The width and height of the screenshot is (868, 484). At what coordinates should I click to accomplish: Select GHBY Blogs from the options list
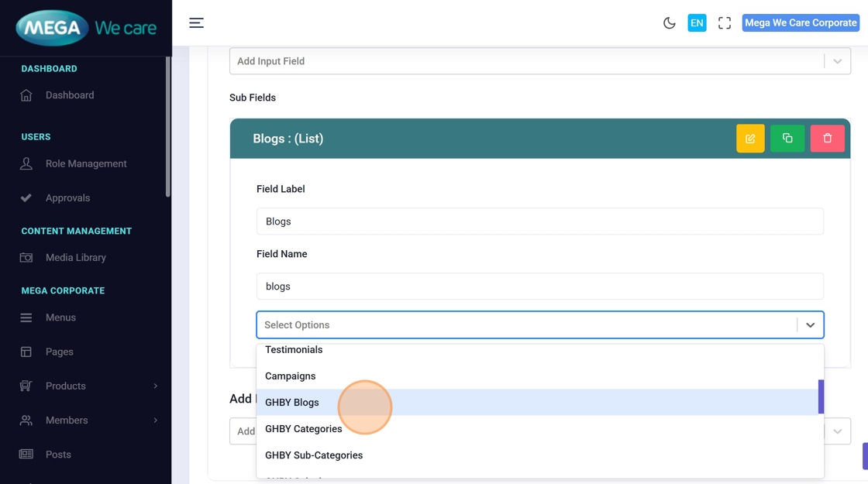pos(292,403)
